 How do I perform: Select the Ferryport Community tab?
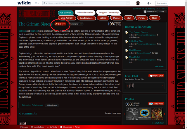coord(108,12)
